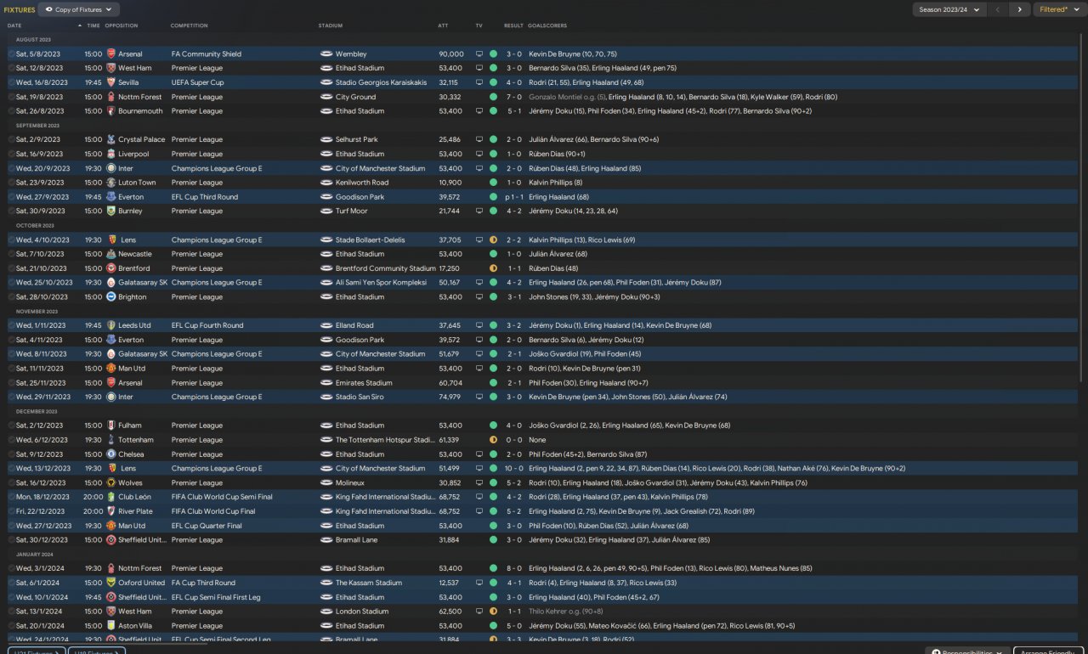The height and width of the screenshot is (654, 1088).
Task: Click the Brentford club badge
Action: (111, 268)
